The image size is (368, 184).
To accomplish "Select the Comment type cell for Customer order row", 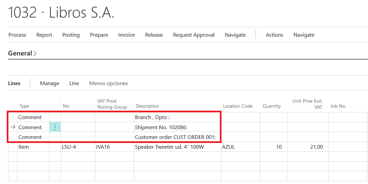I will click(33, 137).
